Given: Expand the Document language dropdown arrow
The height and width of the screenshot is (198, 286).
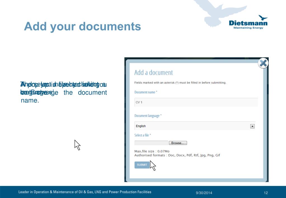Looking at the screenshot, I should [x=252, y=126].
